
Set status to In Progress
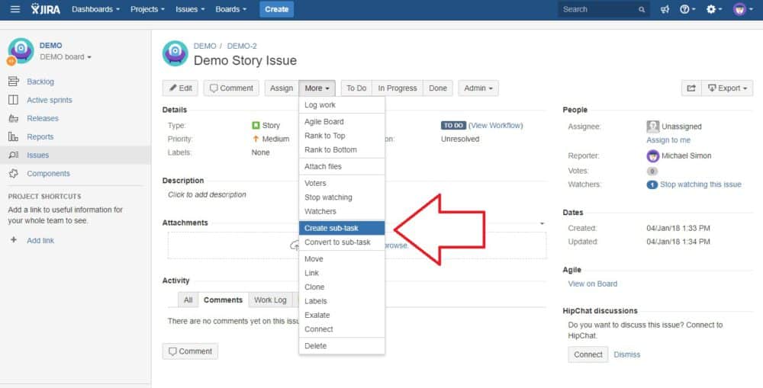[x=398, y=88]
